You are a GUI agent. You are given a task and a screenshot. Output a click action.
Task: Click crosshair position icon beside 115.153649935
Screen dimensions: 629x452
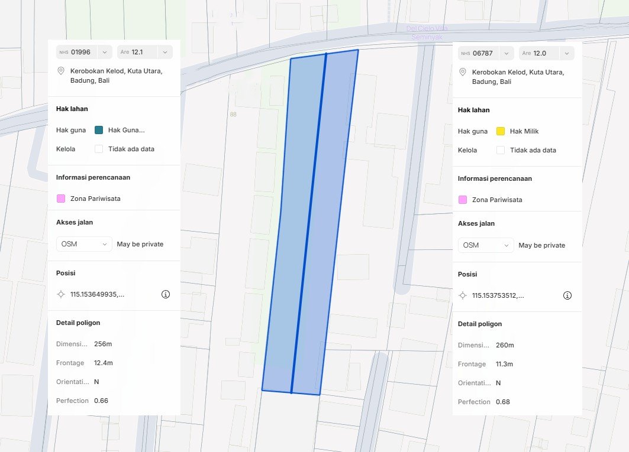60,294
